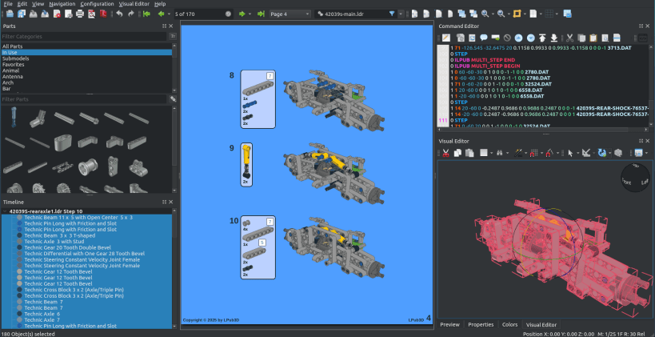Image resolution: width=655 pixels, height=337 pixels.
Task: Select the magic wand transform tool
Action: [518, 153]
